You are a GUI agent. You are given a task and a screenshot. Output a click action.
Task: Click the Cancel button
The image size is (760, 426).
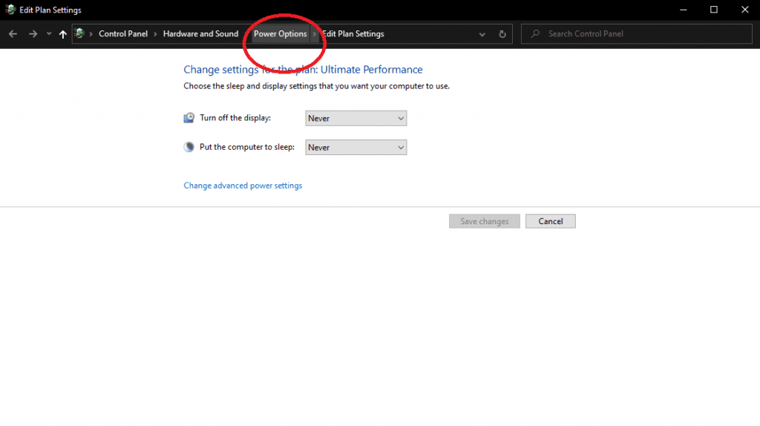pos(551,221)
